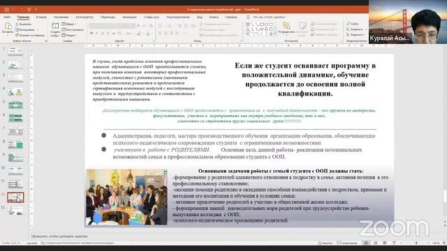Click Zoom participant video Куралай
This screenshot has width=447, height=251.
coord(408,22)
